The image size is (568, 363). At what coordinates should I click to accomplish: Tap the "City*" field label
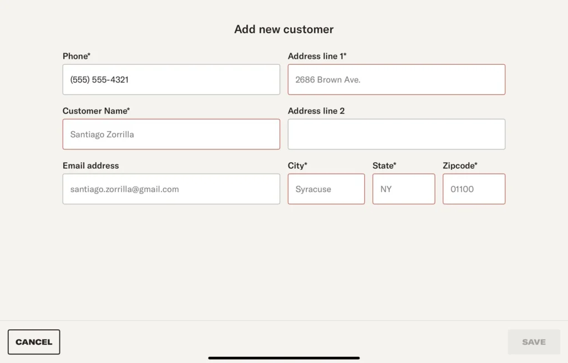point(297,166)
